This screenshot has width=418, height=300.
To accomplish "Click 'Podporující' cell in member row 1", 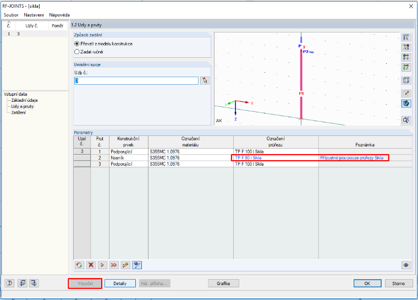I will click(129, 151).
